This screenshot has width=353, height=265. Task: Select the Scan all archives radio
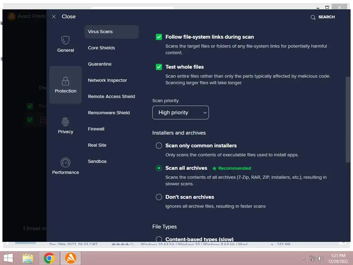pyautogui.click(x=159, y=168)
